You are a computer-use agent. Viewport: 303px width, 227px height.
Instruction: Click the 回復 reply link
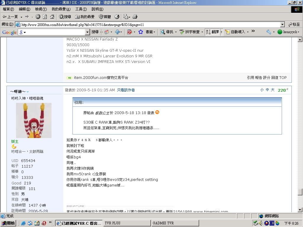275,78
